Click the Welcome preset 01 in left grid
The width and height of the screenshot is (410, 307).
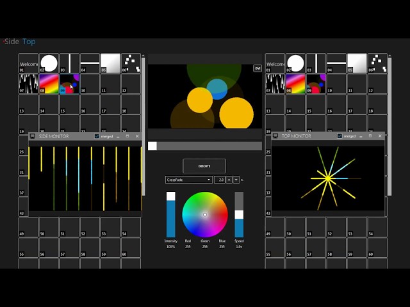click(x=28, y=63)
